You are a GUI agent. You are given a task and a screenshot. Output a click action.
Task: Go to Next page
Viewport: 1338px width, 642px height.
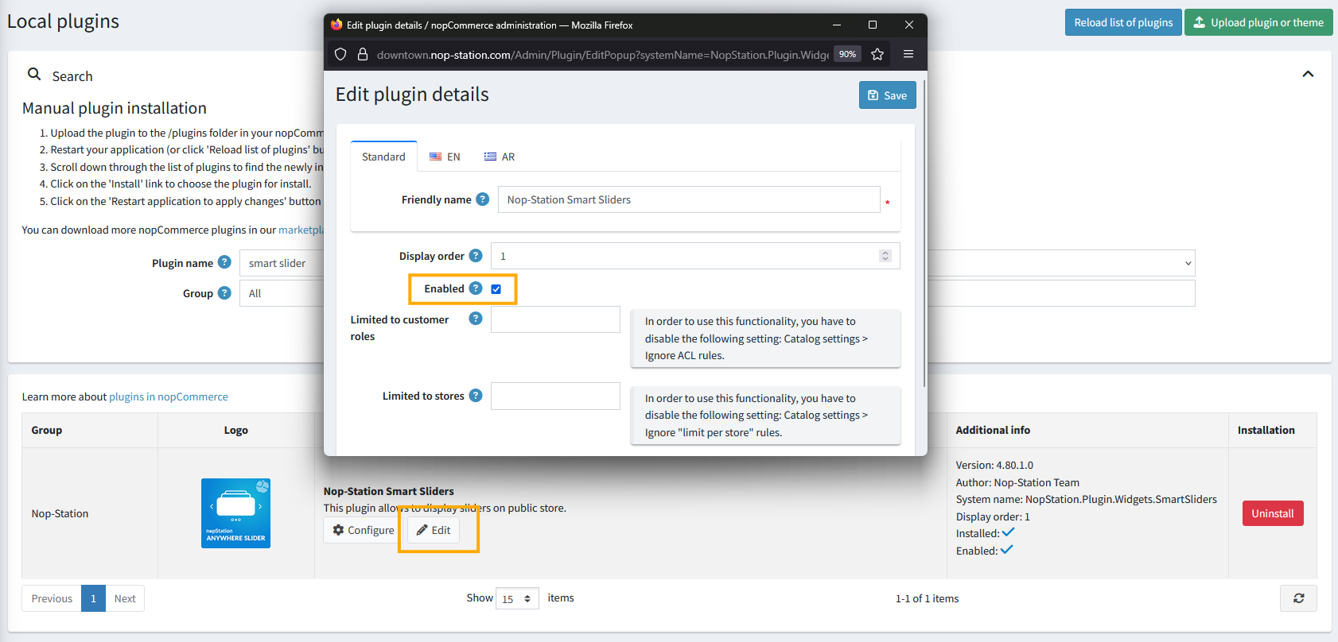(x=125, y=598)
